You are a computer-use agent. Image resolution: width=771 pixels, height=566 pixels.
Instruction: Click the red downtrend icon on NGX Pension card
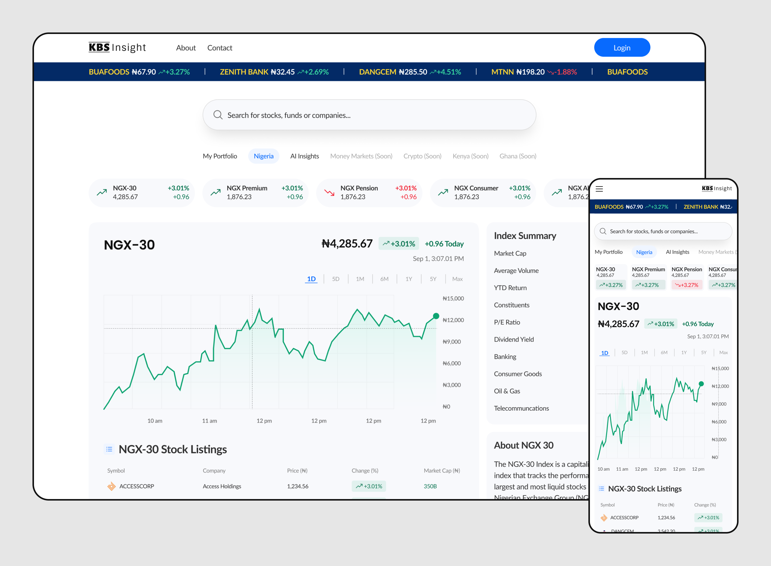pyautogui.click(x=329, y=192)
